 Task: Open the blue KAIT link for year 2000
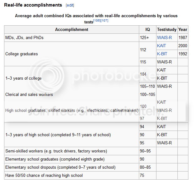pos(161,46)
